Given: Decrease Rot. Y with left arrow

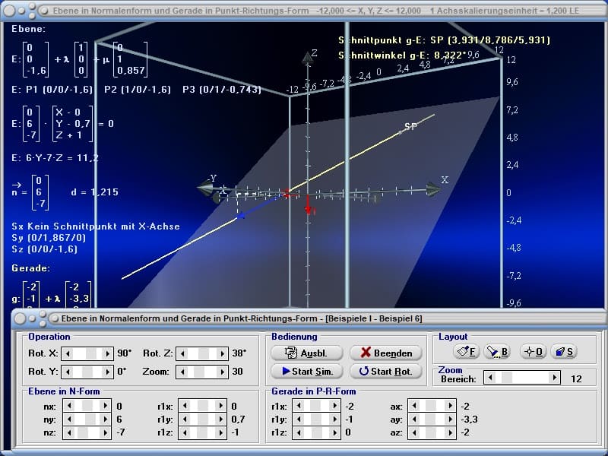Looking at the screenshot, I should tap(68, 372).
